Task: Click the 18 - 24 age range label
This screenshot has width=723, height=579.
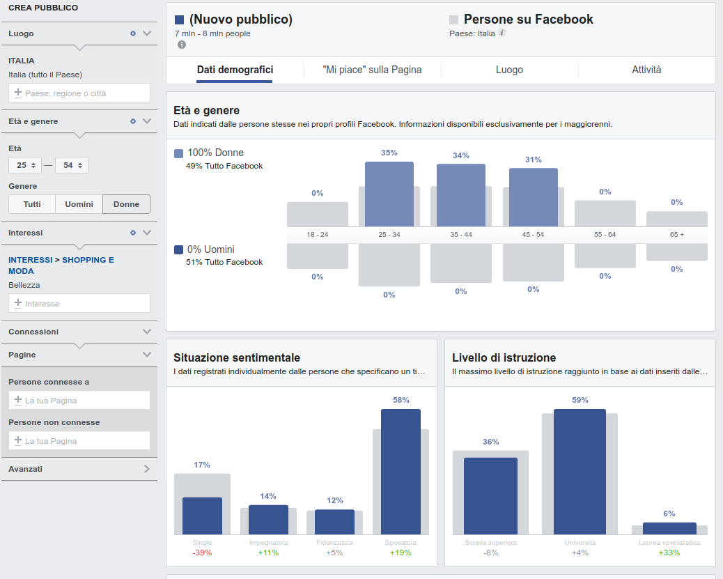Action: (317, 234)
